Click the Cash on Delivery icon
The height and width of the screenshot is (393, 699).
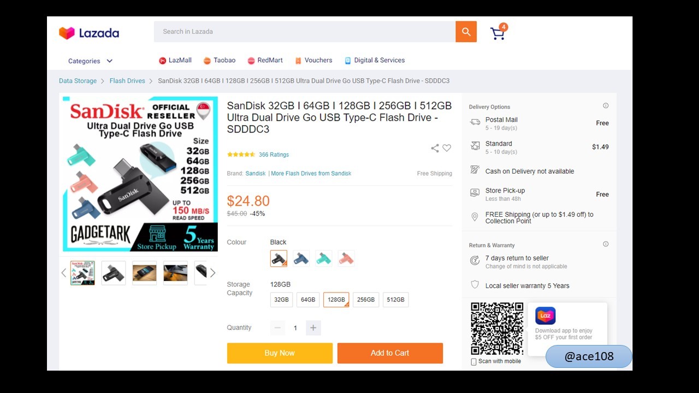(x=475, y=170)
